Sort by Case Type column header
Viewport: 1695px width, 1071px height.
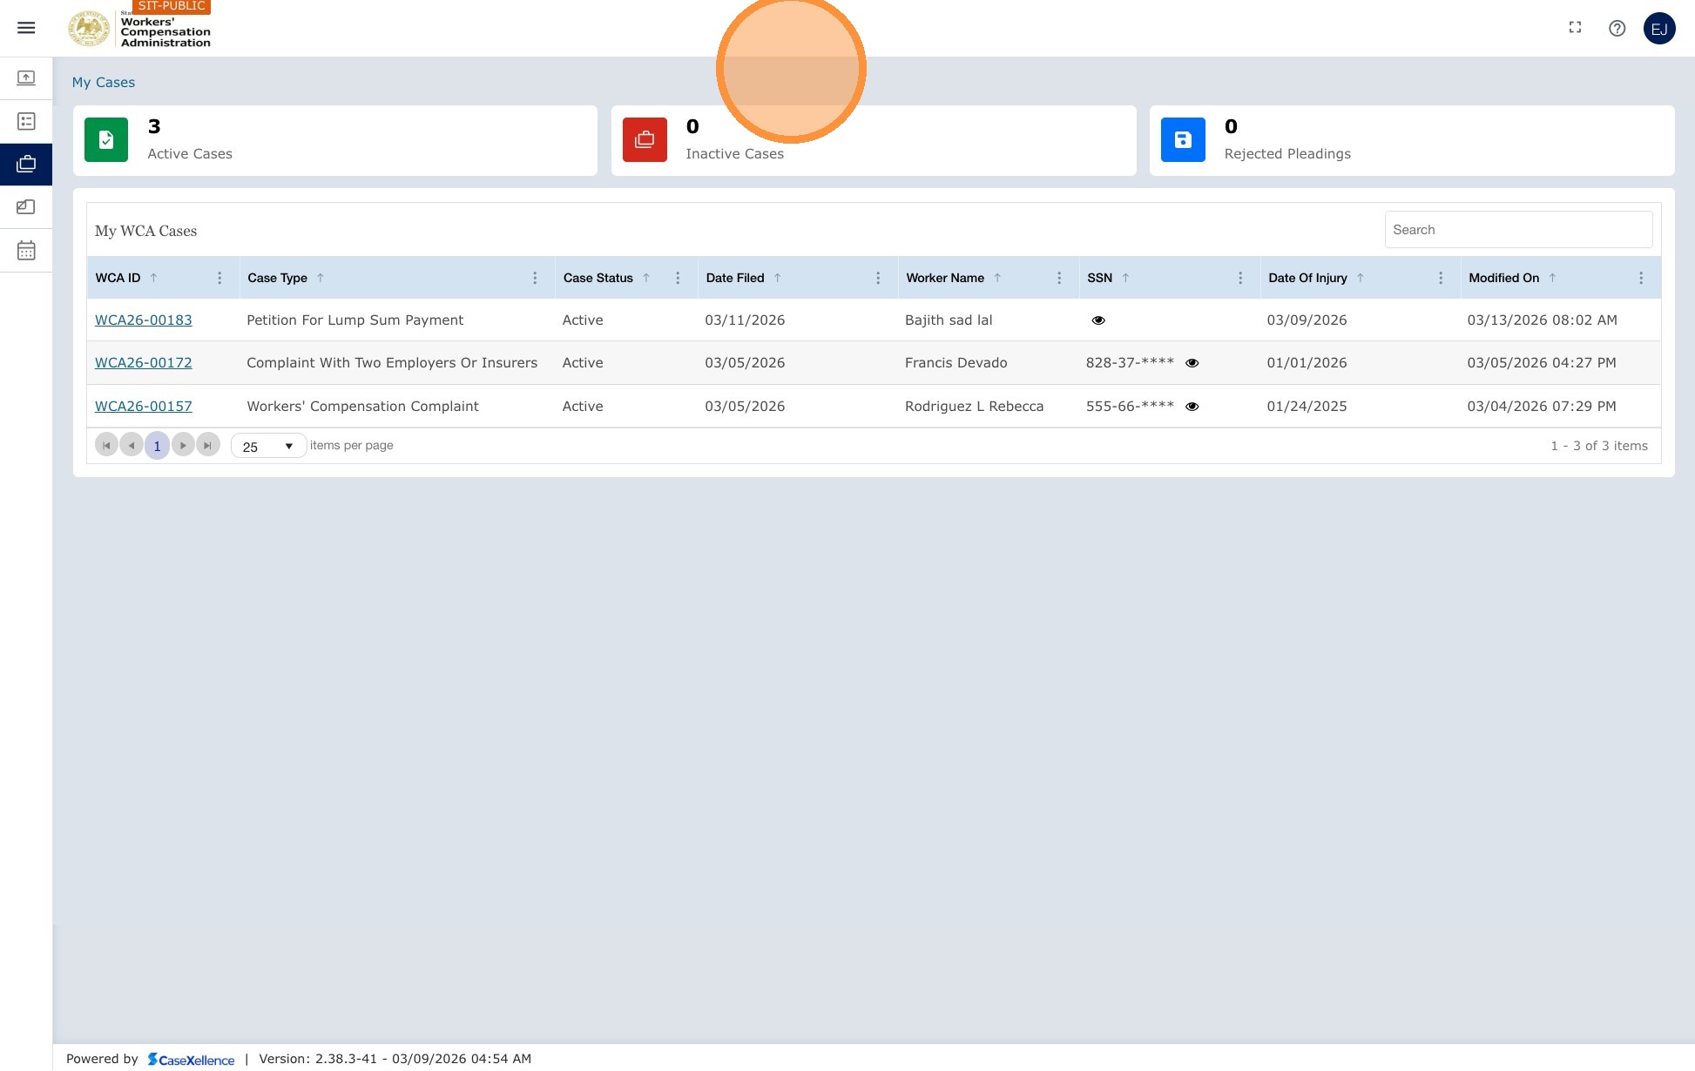pos(277,278)
